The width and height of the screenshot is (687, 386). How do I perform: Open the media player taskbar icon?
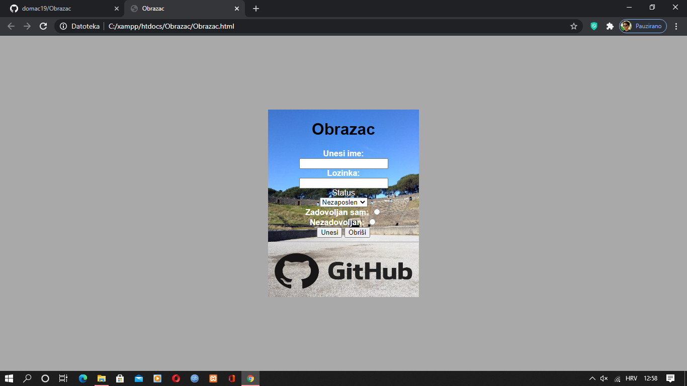pos(157,378)
